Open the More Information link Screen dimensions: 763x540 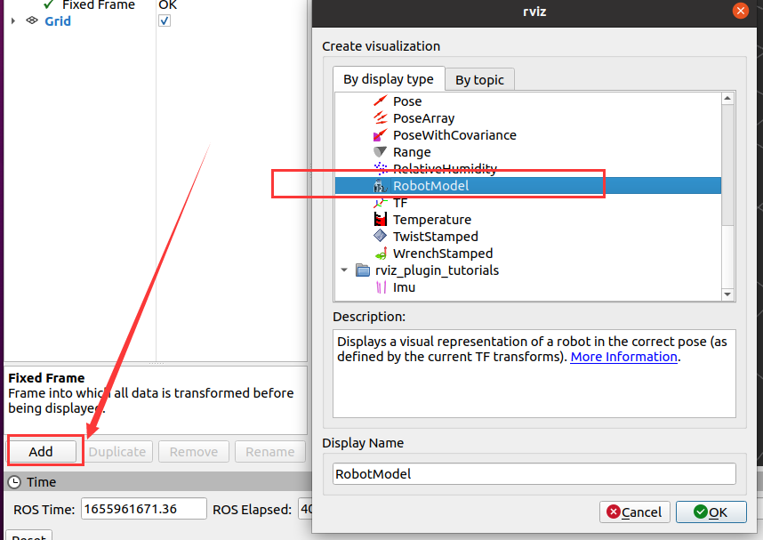point(624,357)
